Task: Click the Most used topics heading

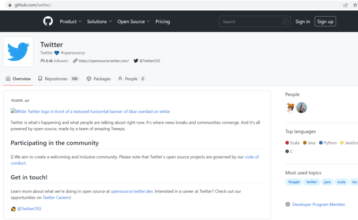Action: [303, 173]
